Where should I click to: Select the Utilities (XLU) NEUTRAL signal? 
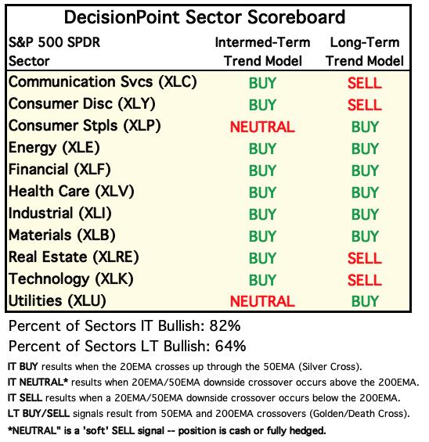(262, 301)
